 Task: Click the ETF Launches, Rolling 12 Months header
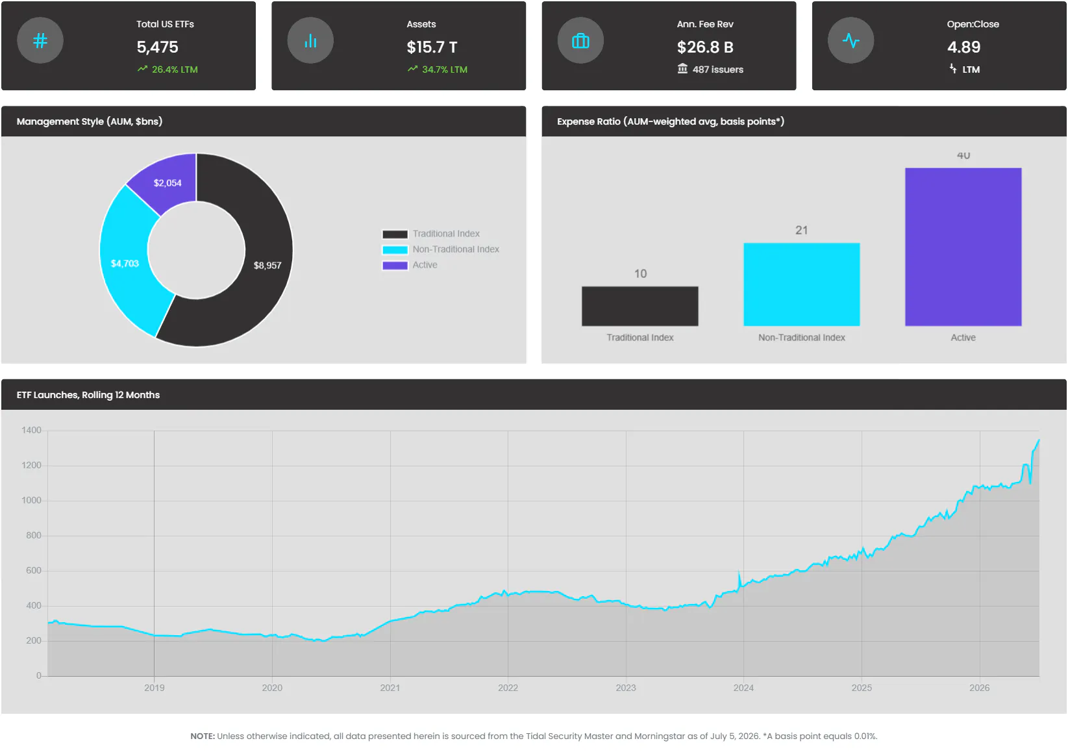click(x=88, y=395)
